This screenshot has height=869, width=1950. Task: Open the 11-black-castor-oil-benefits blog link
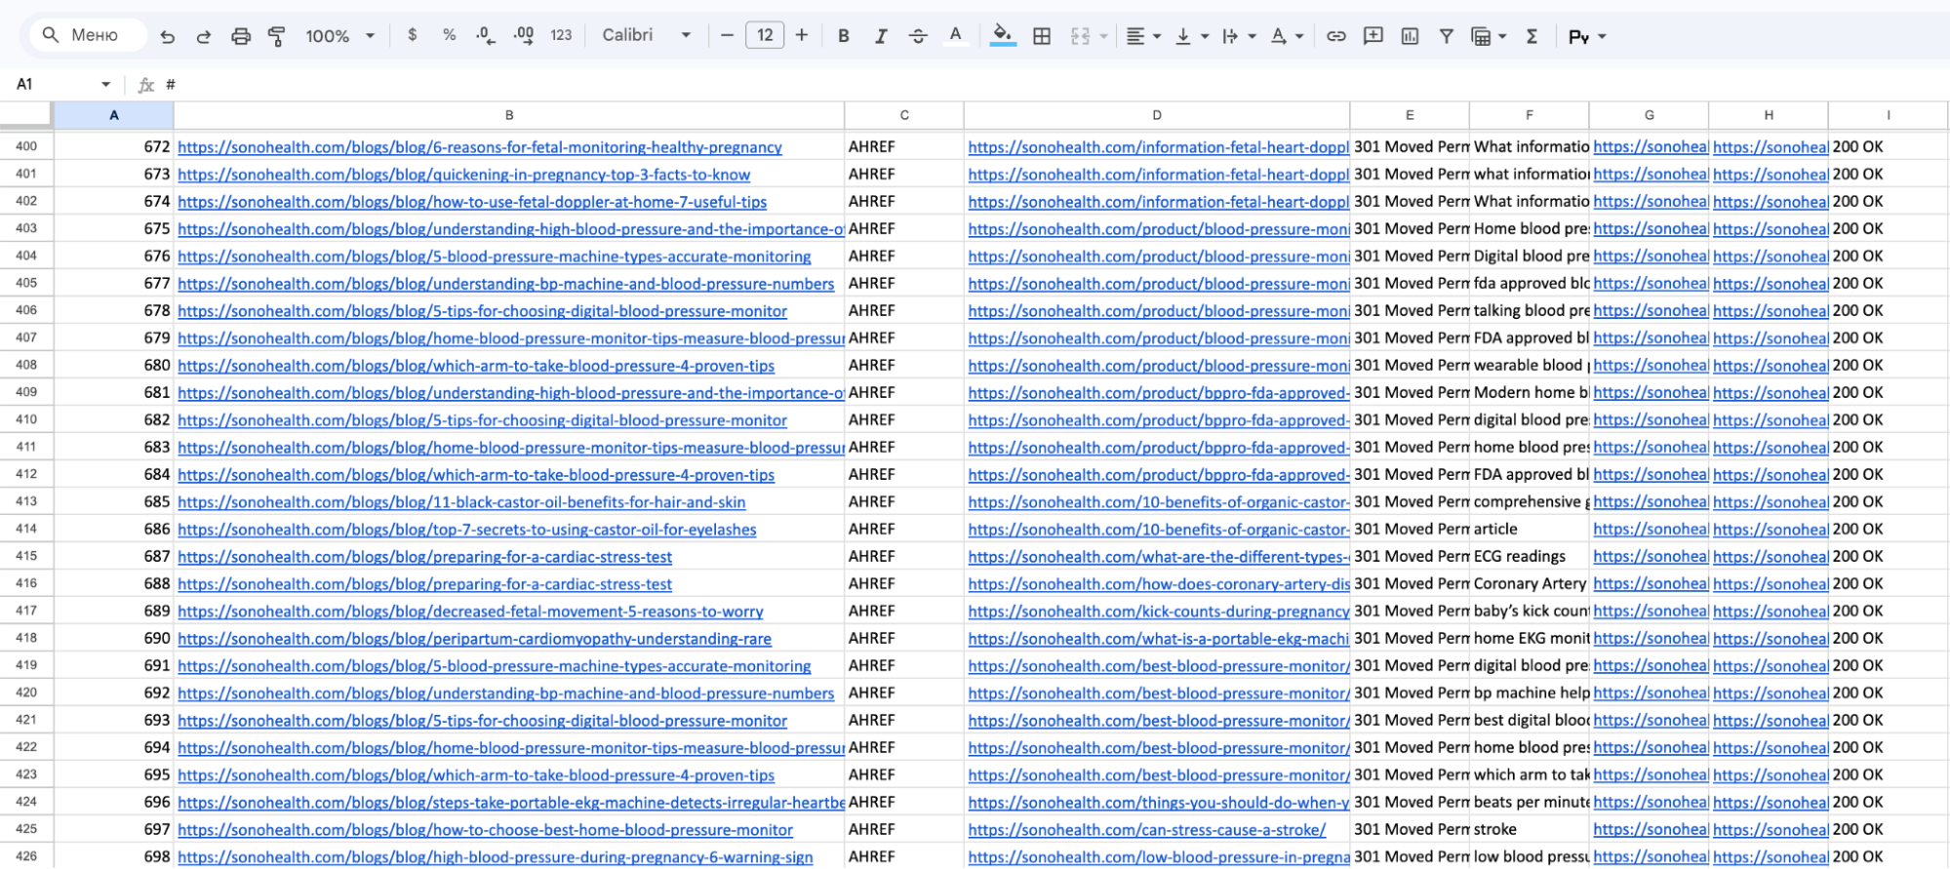click(461, 502)
